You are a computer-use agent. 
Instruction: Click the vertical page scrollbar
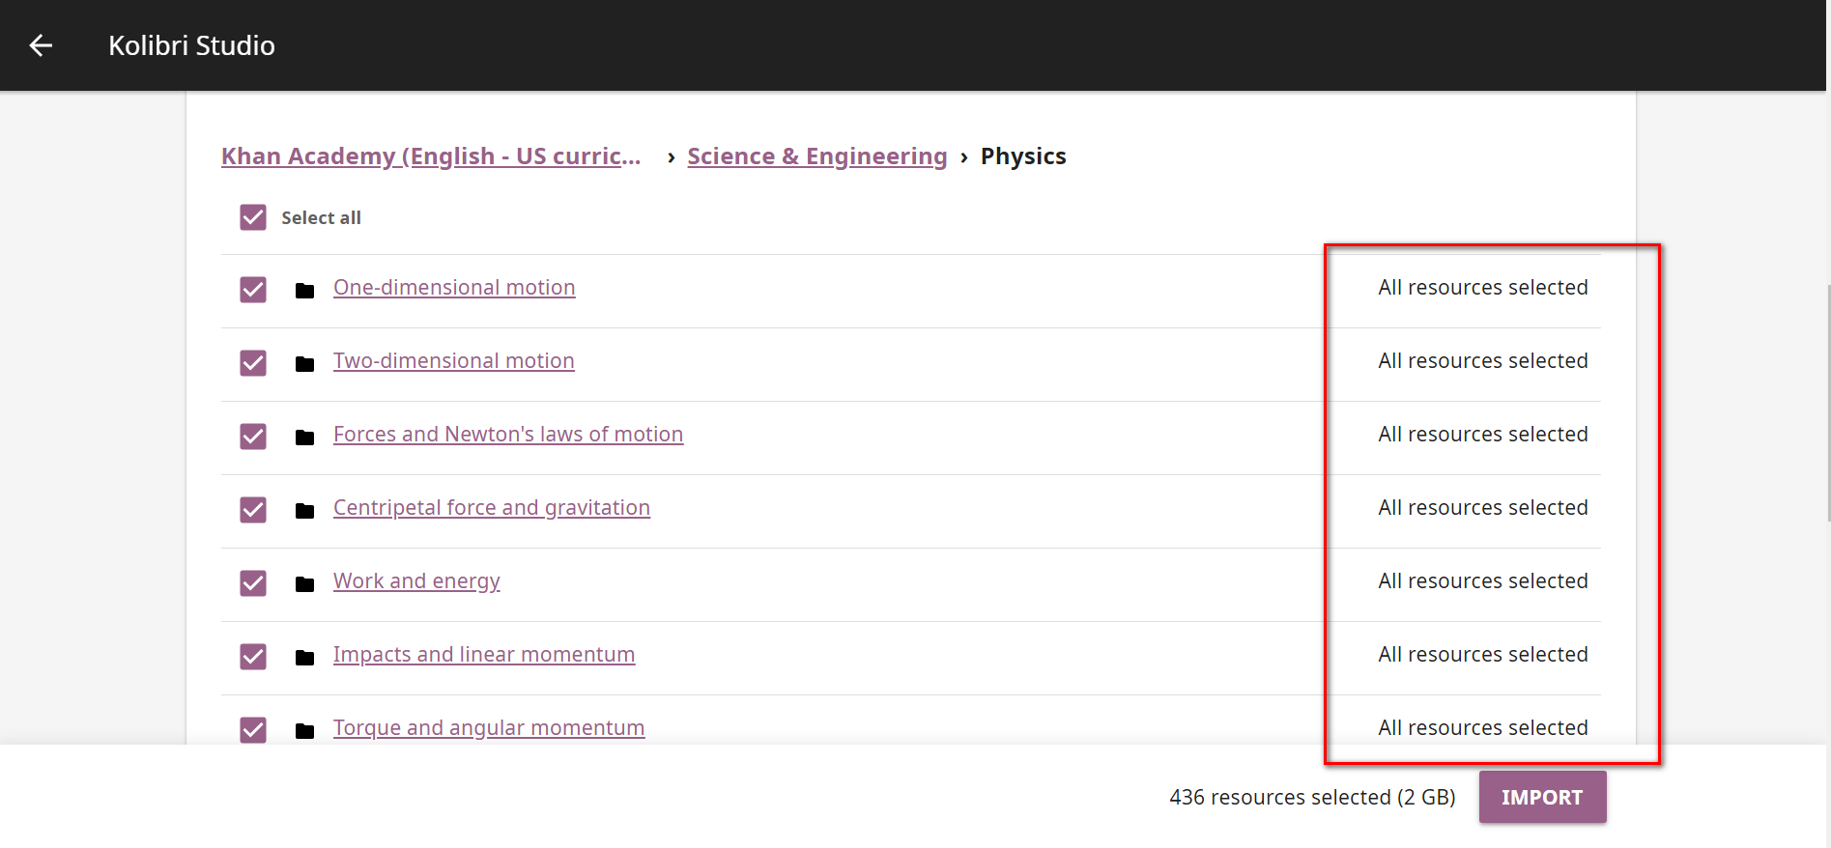(x=1827, y=404)
